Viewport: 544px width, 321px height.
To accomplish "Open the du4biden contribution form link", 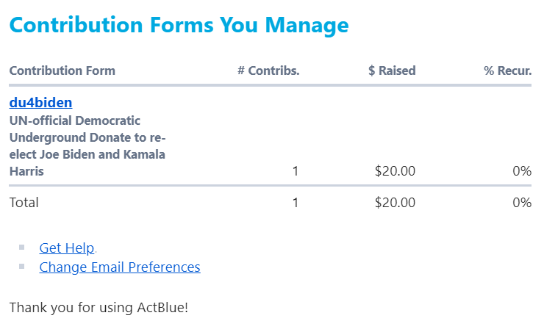I will pyautogui.click(x=40, y=103).
